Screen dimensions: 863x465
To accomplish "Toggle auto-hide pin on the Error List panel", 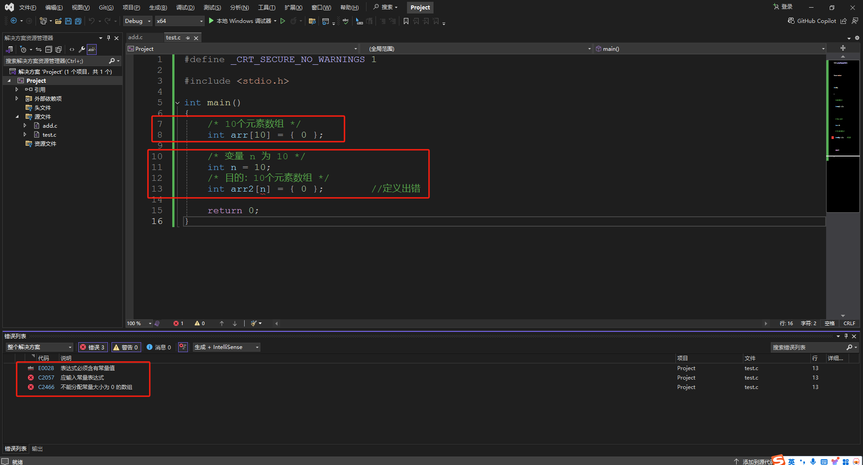I will tap(846, 336).
